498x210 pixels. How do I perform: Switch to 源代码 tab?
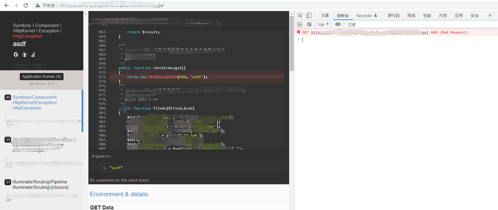pyautogui.click(x=393, y=16)
